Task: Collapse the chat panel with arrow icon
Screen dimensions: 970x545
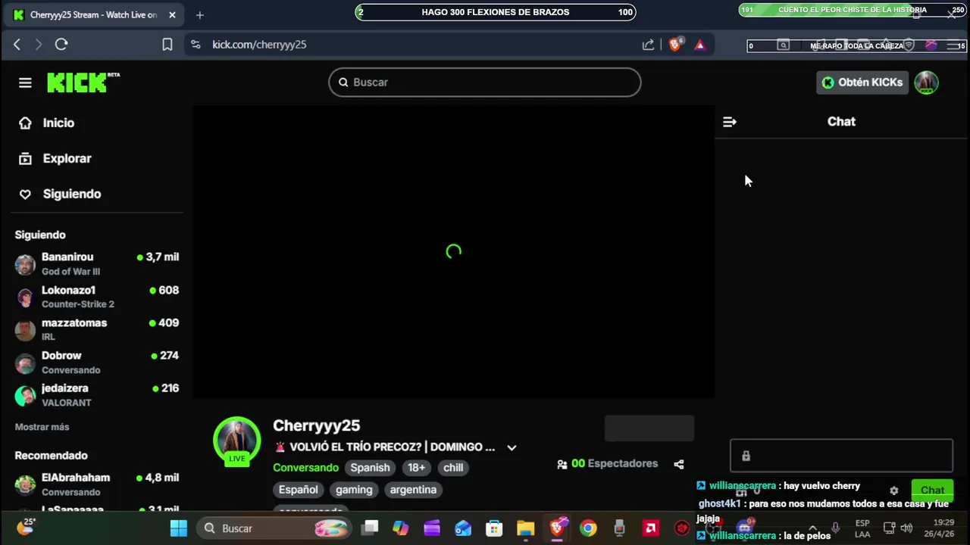Action: click(x=730, y=122)
